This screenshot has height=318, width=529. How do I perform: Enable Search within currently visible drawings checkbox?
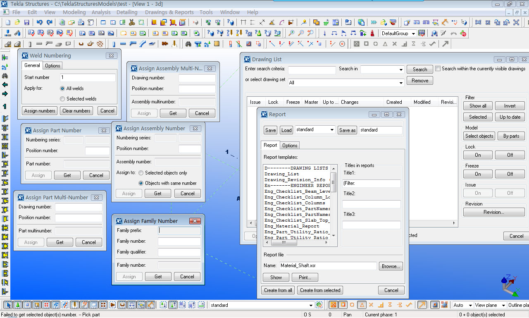click(438, 69)
